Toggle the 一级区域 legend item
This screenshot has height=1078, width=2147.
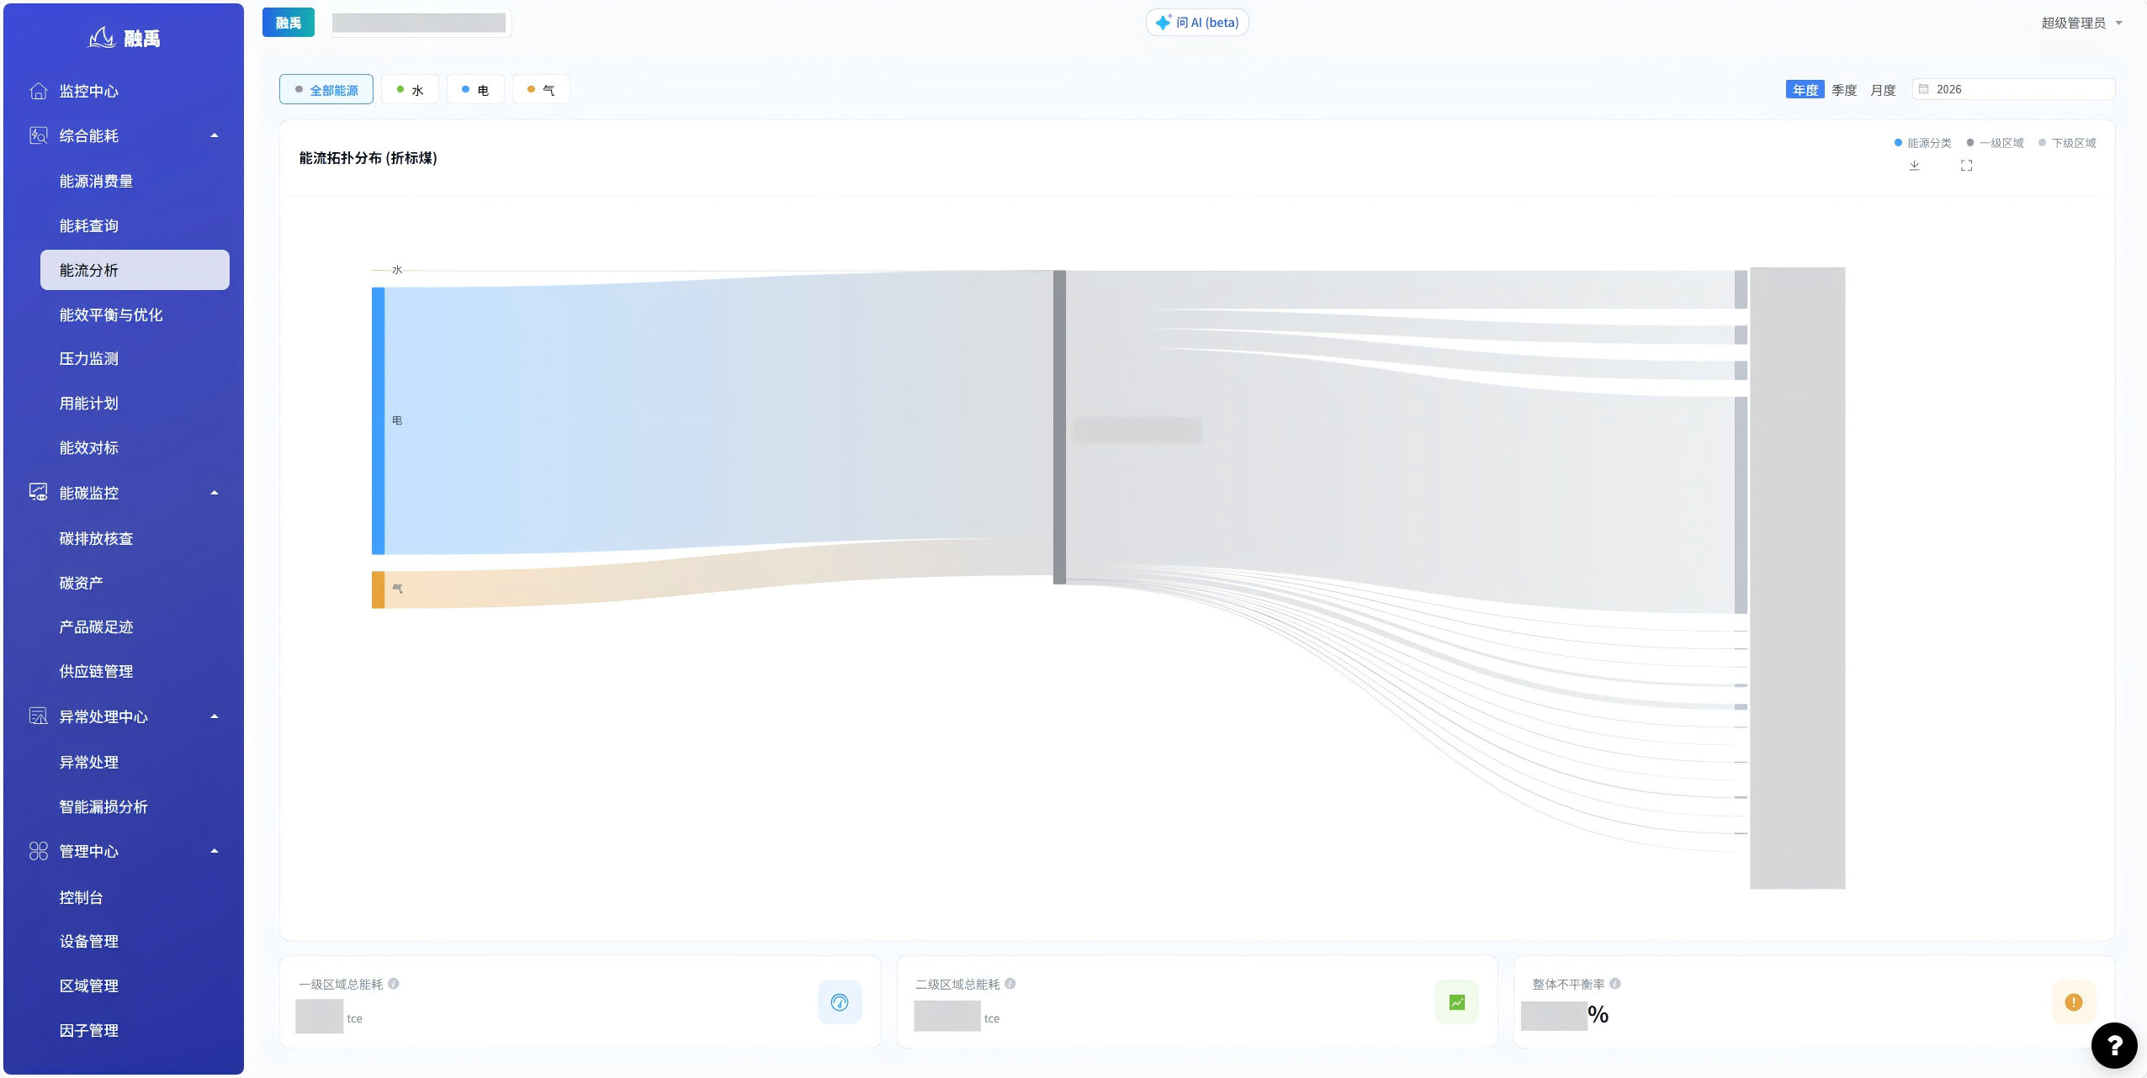1995,143
